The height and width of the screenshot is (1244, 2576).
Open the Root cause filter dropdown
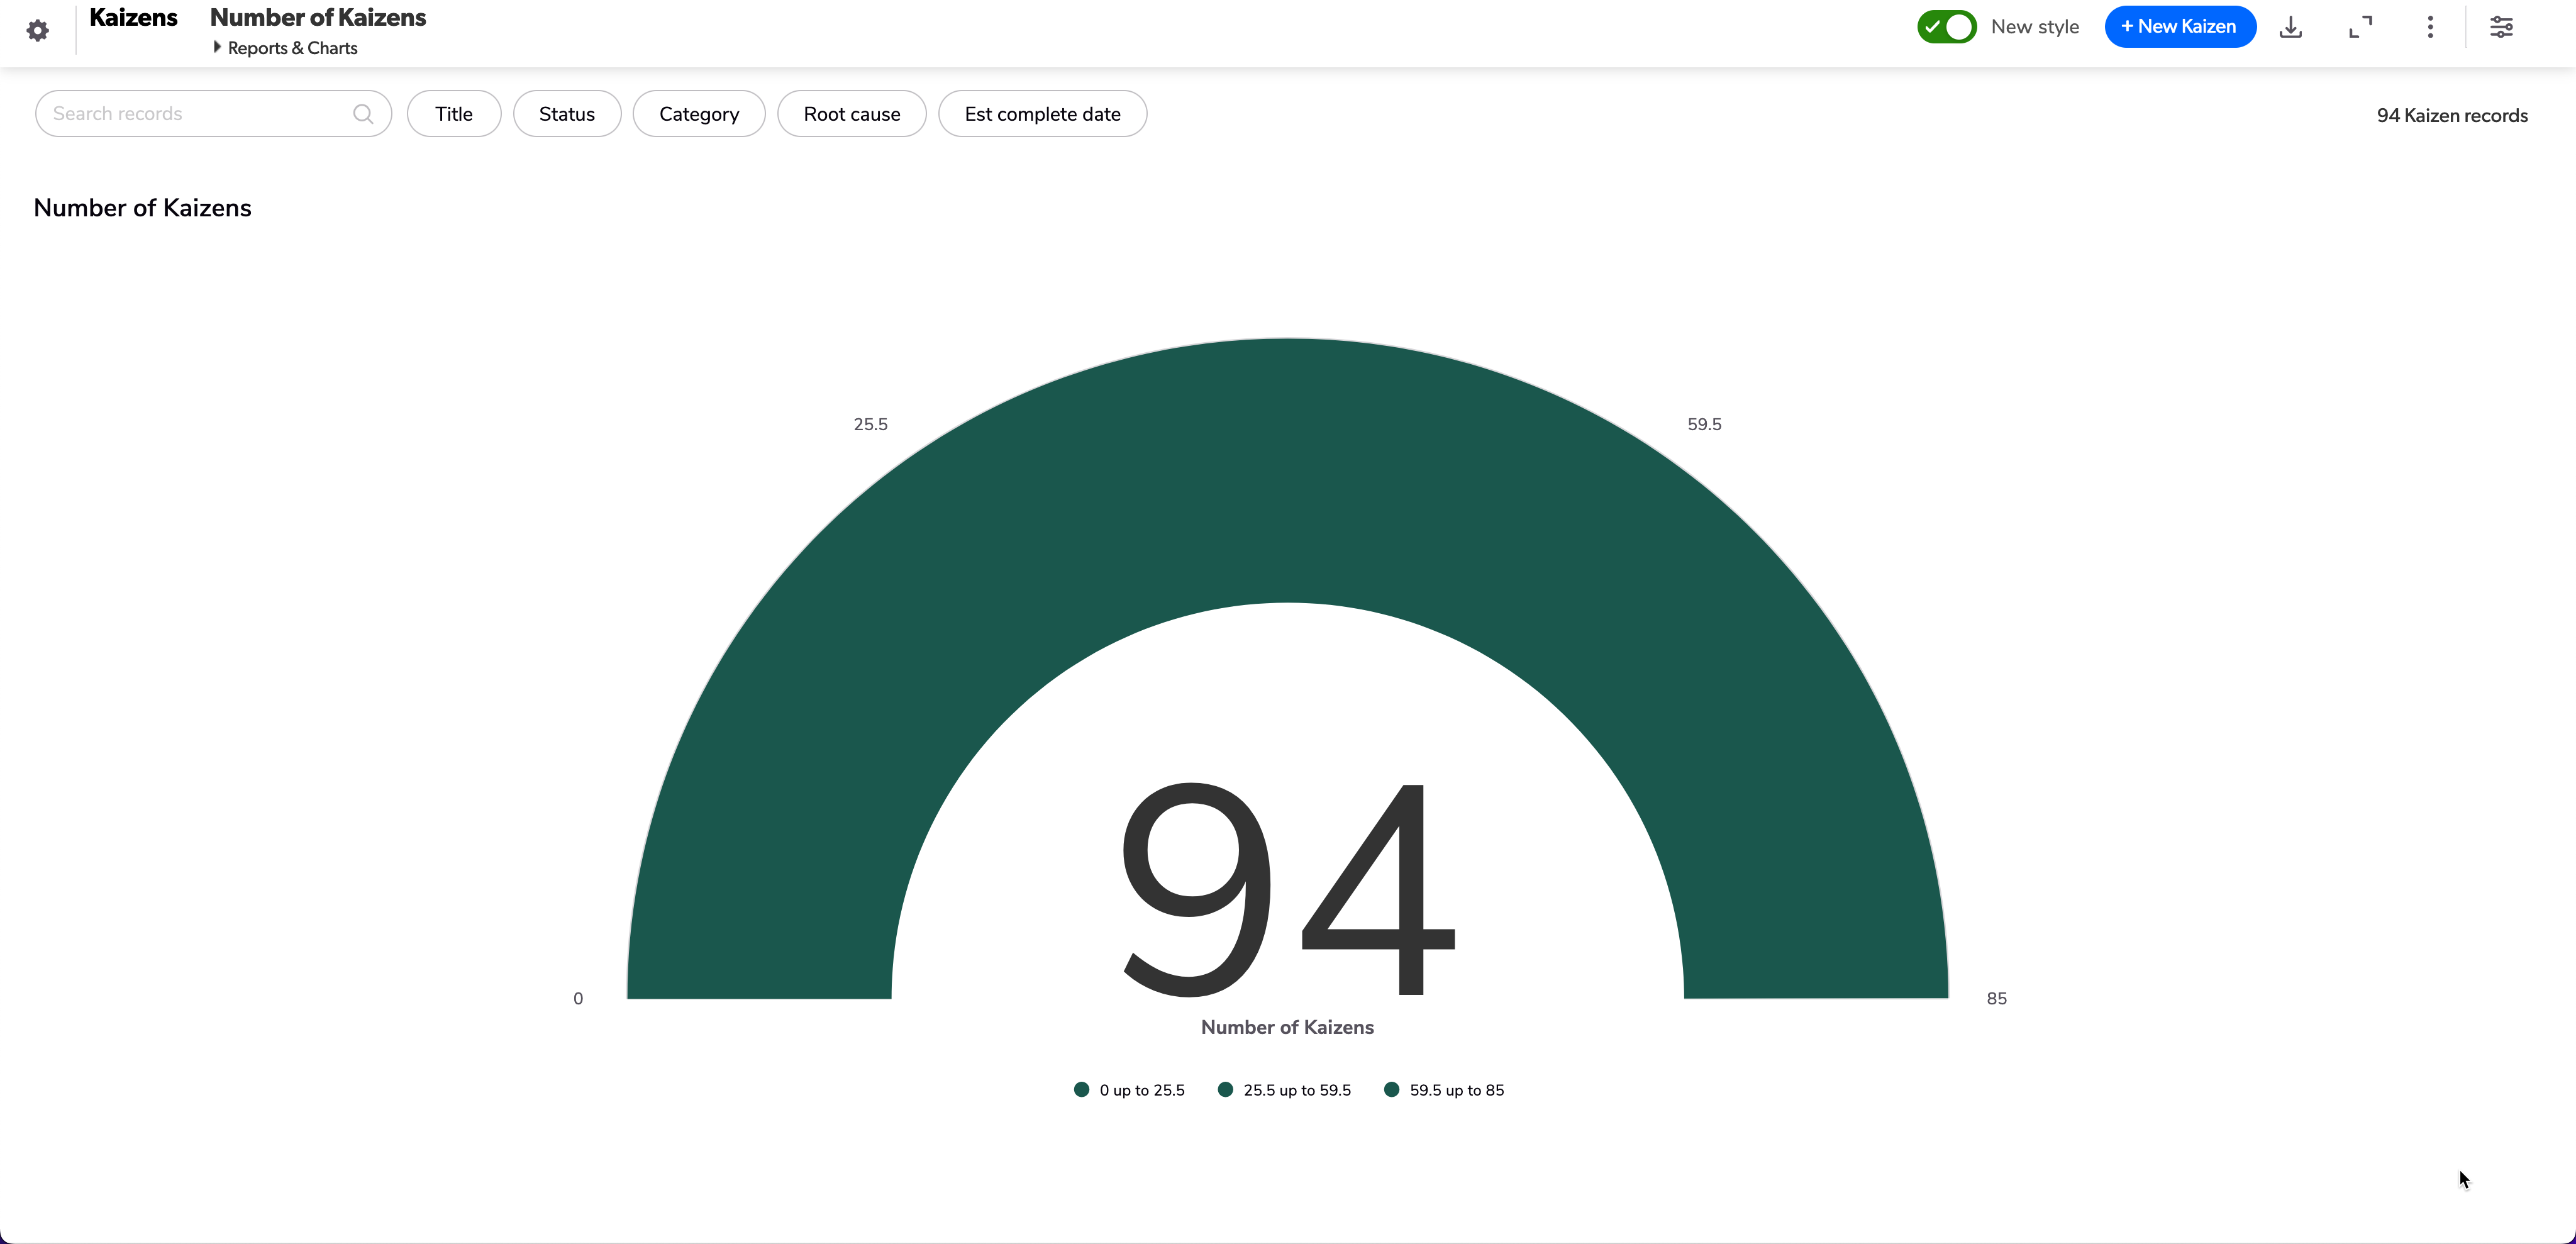[x=852, y=114]
